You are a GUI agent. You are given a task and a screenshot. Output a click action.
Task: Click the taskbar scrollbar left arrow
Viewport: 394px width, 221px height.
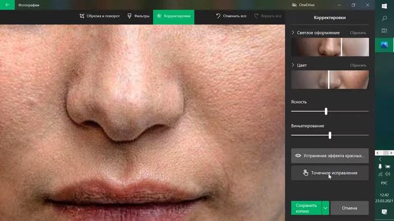(377, 153)
